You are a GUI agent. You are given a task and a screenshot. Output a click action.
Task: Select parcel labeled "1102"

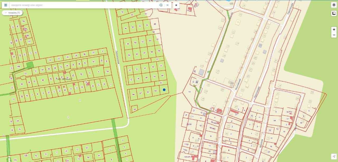click(186, 144)
